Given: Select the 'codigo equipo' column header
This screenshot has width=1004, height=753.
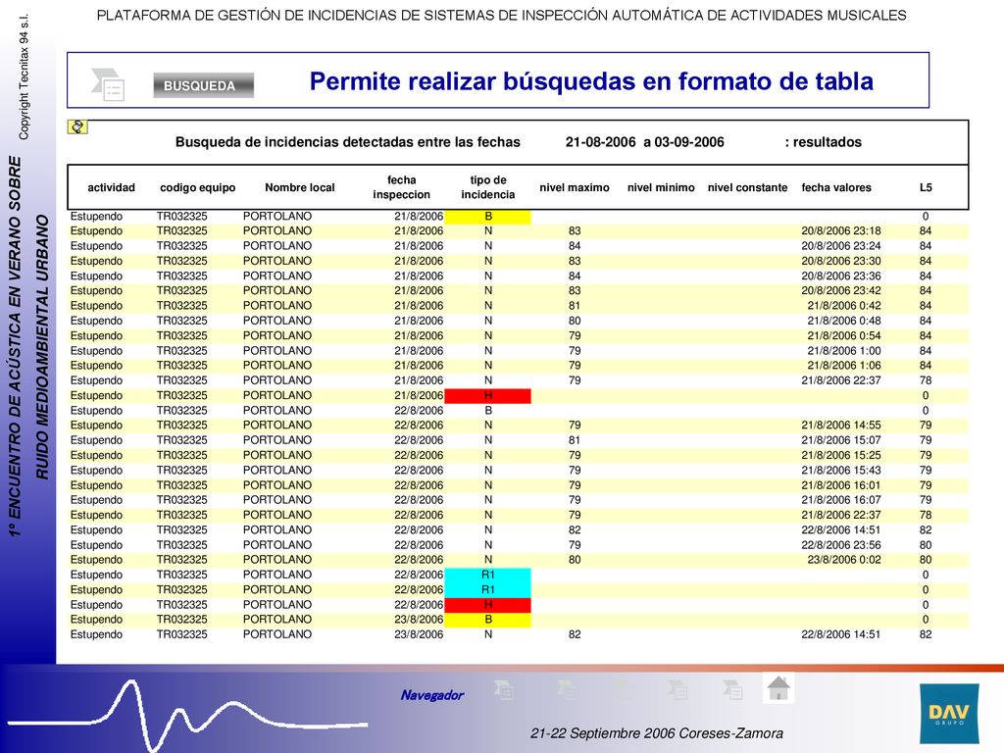Looking at the screenshot, I should [x=198, y=187].
